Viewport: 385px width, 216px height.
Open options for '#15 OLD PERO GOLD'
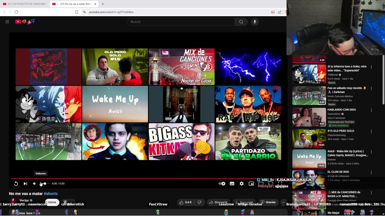coord(371,131)
